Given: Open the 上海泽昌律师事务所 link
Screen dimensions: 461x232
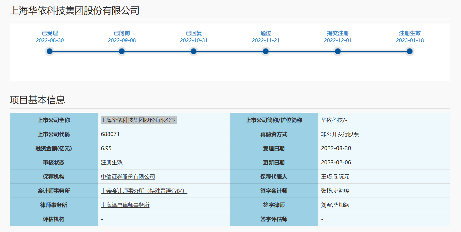Looking at the screenshot, I should click(125, 205).
